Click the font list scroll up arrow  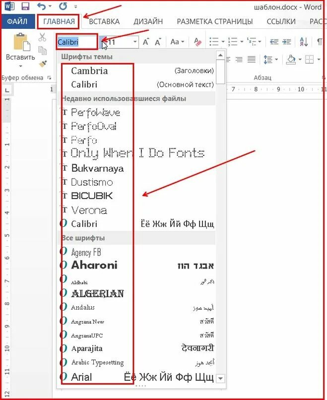(x=220, y=55)
